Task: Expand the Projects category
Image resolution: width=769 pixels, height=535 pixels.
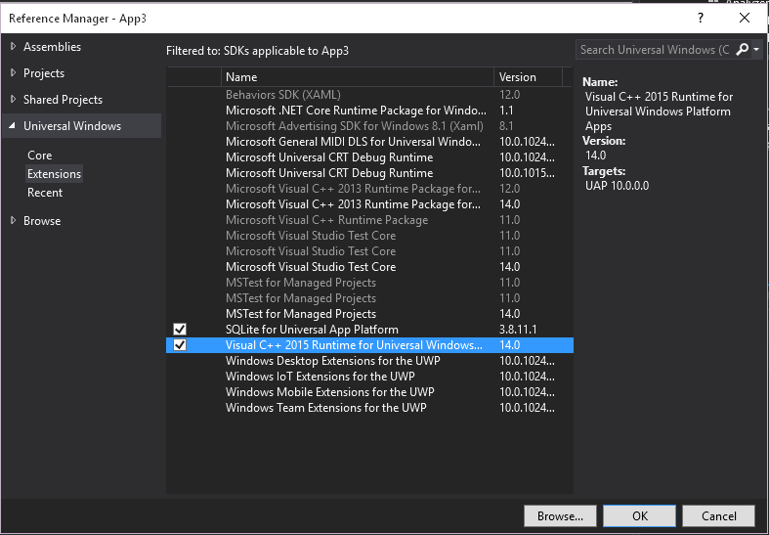Action: pyautogui.click(x=13, y=73)
